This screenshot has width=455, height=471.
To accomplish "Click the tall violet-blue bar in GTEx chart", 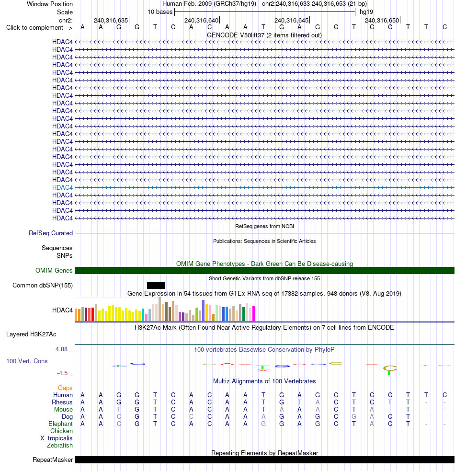I will (x=204, y=310).
